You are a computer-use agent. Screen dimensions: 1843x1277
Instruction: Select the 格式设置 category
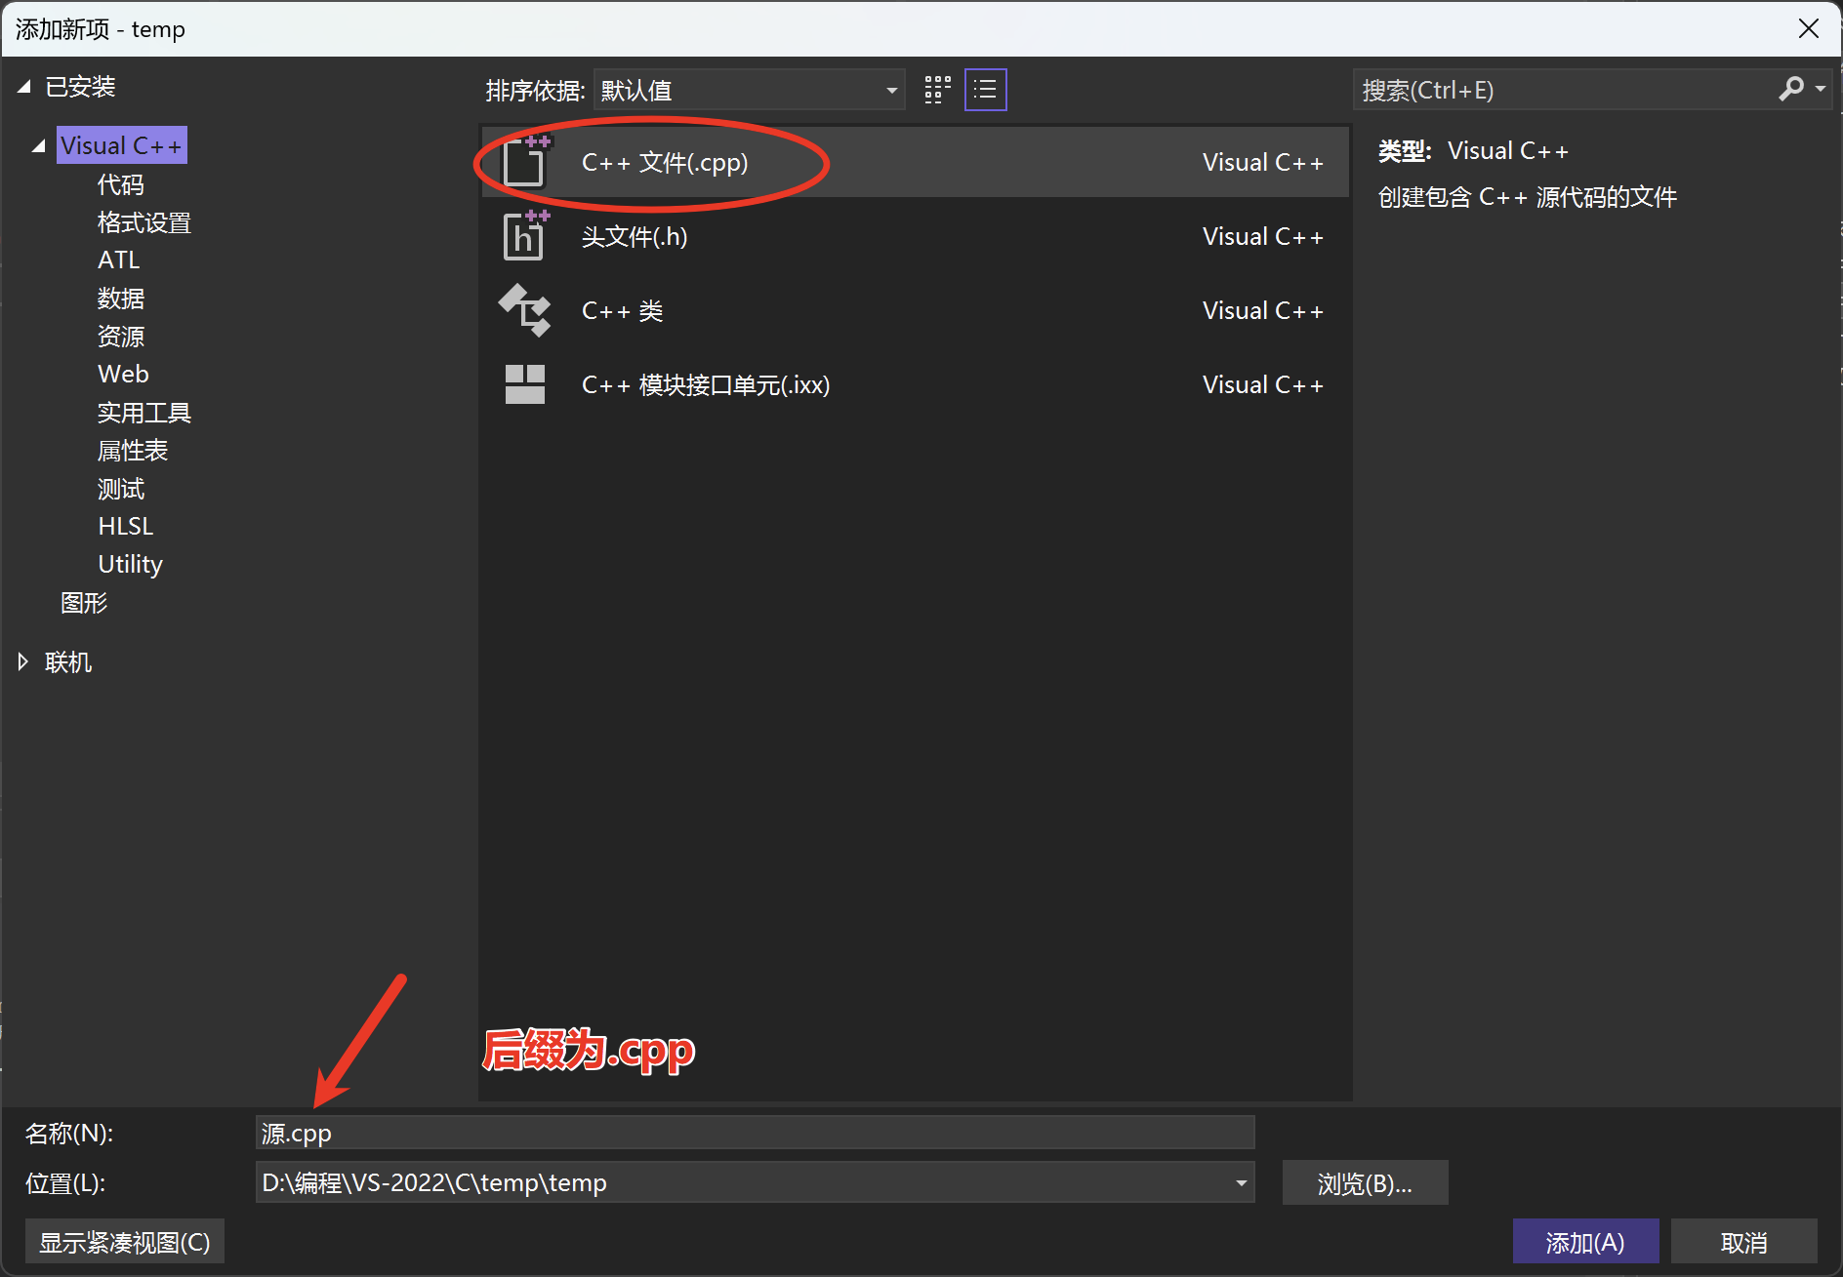click(x=144, y=222)
